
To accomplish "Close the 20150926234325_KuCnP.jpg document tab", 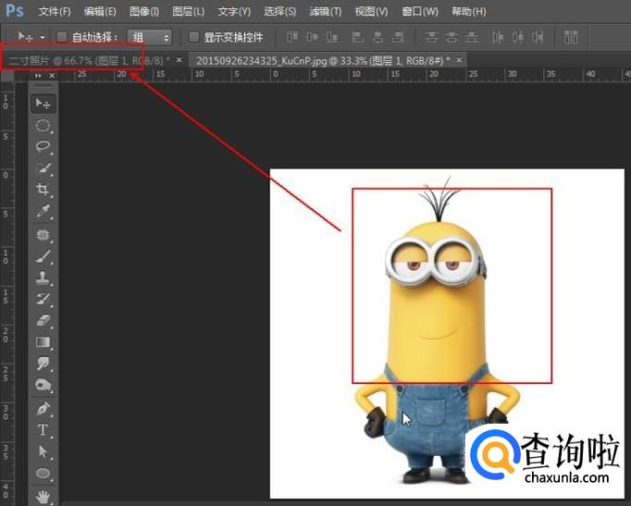I will click(460, 59).
